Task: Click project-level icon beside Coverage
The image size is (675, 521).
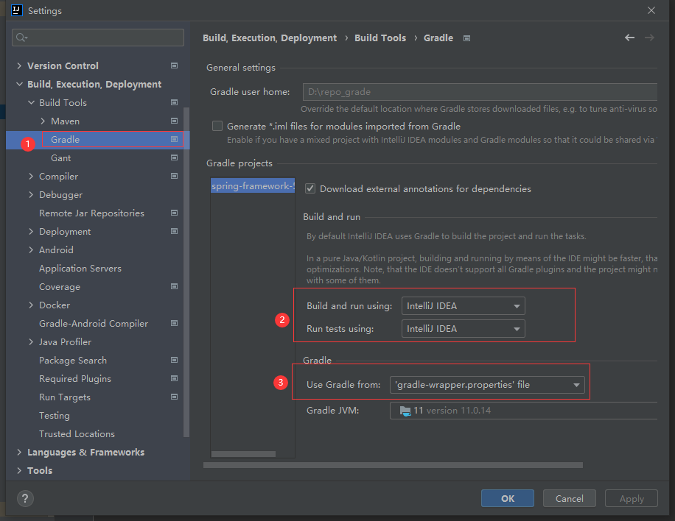Action: [x=175, y=287]
